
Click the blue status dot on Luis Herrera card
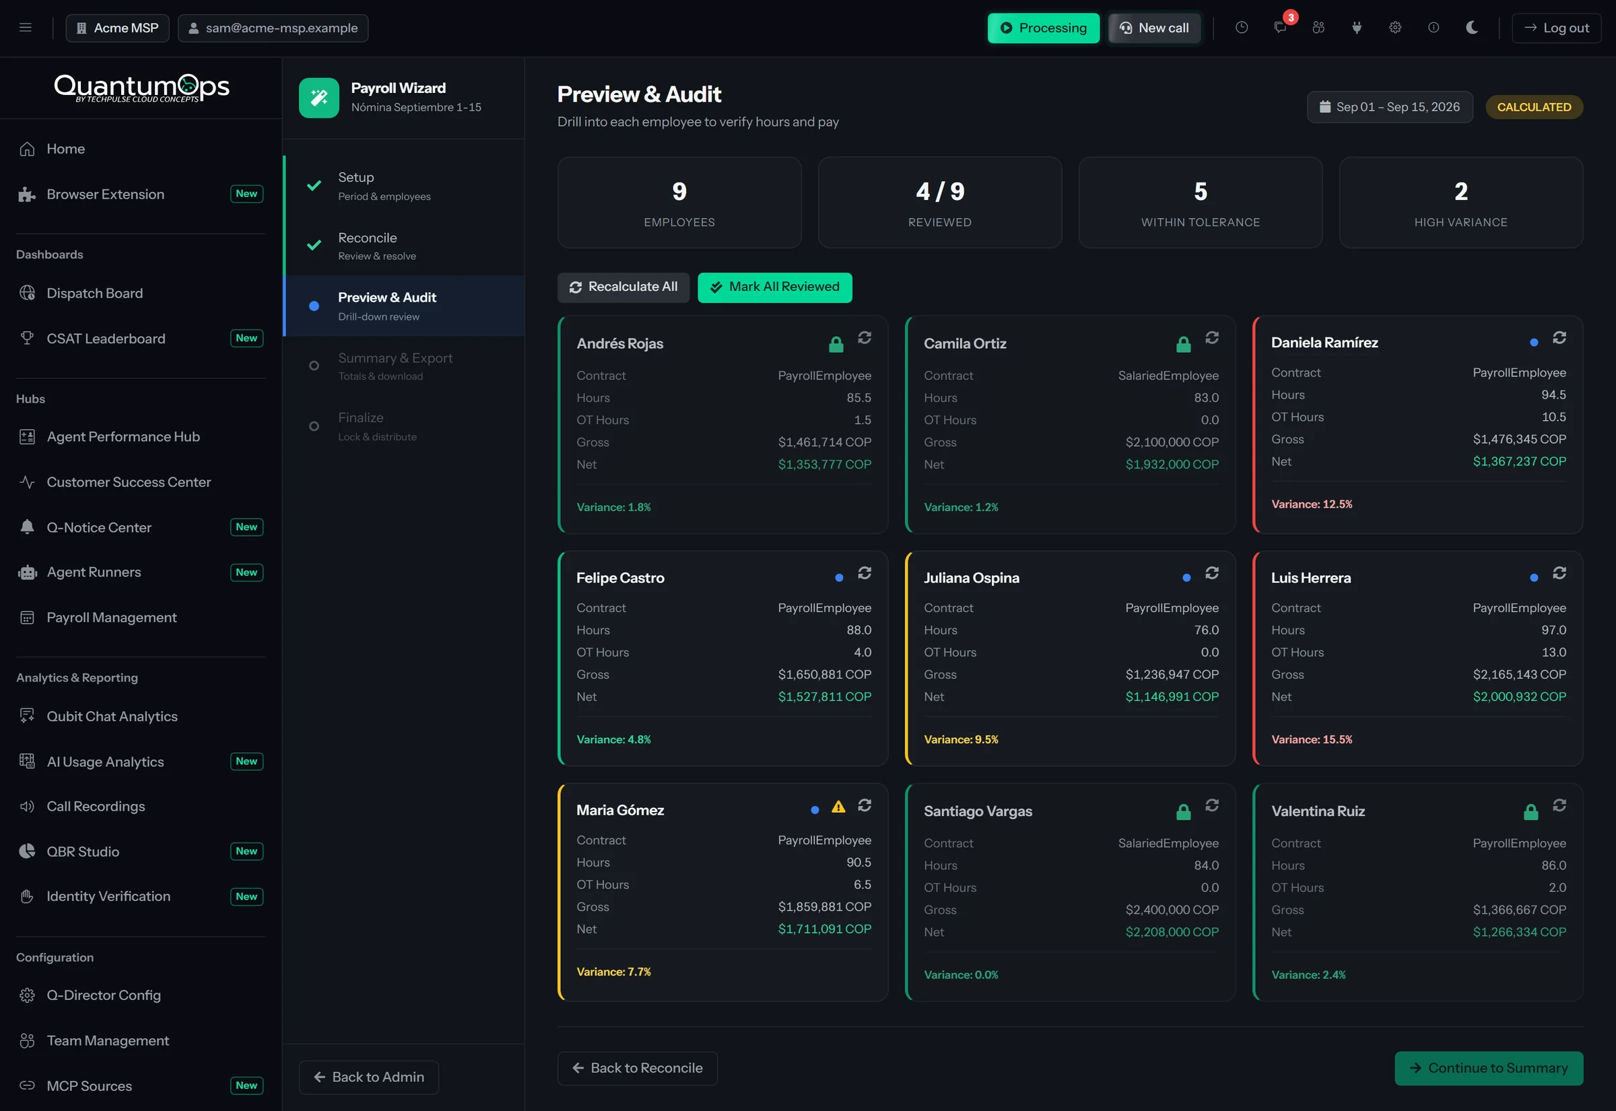1534,578
